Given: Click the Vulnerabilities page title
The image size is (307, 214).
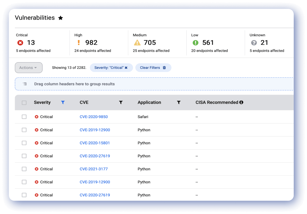Looking at the screenshot, I should pyautogui.click(x=35, y=18).
